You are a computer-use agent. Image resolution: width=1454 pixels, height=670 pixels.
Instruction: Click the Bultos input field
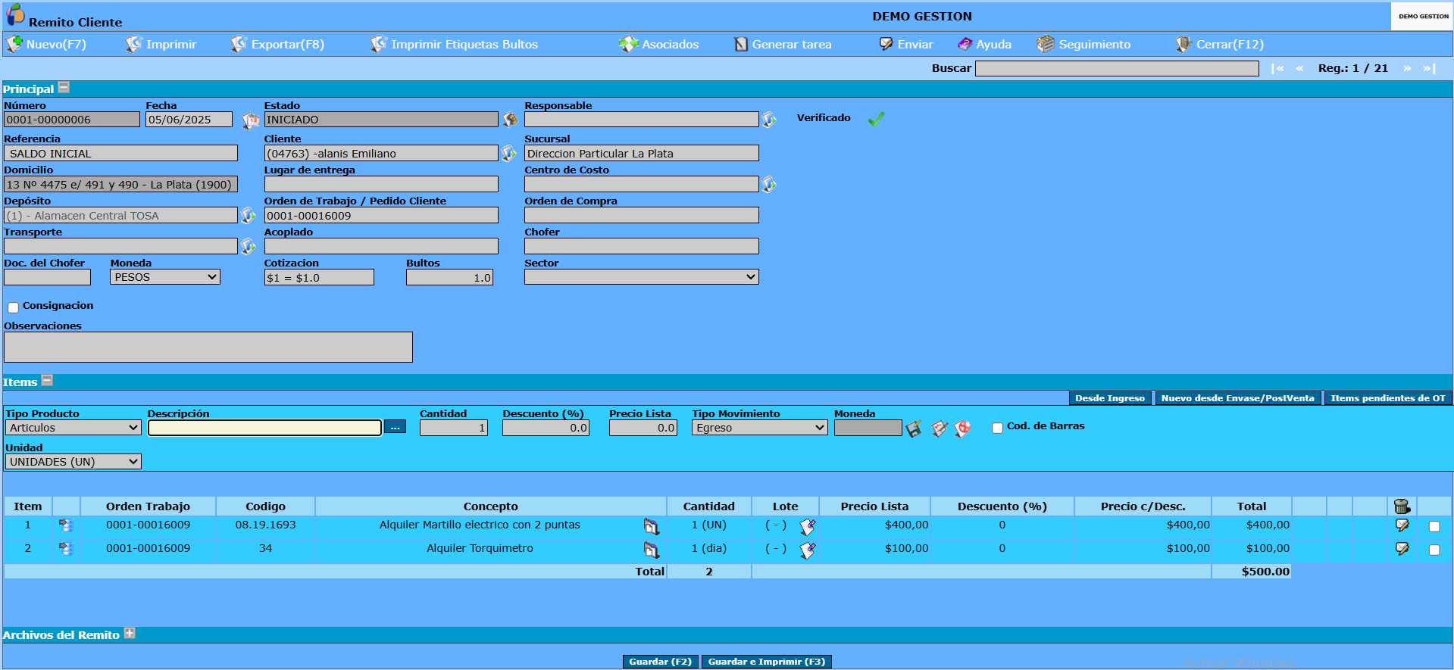tap(450, 277)
